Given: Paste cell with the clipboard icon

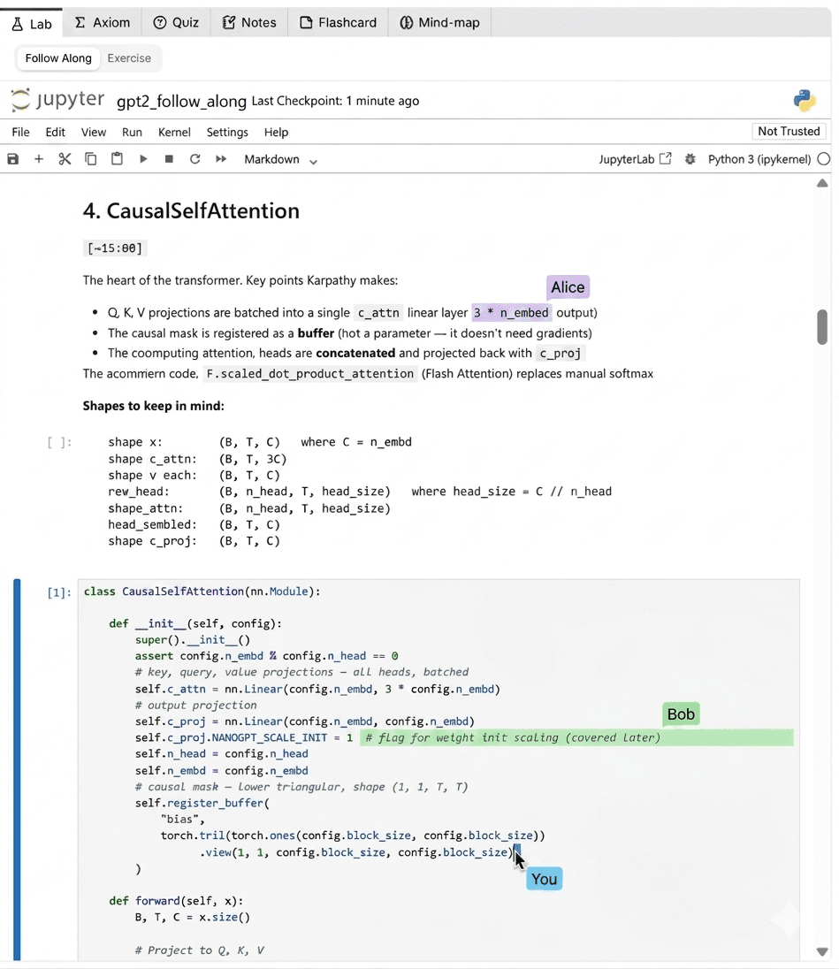Looking at the screenshot, I should pyautogui.click(x=117, y=159).
